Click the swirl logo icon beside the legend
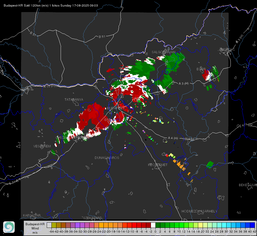This screenshot has height=236, width=257. (x=9, y=227)
